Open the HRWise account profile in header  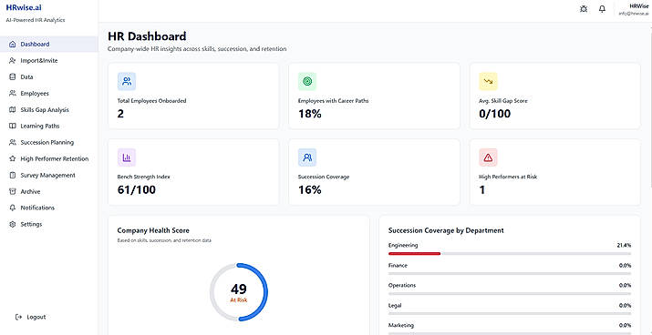(634, 9)
